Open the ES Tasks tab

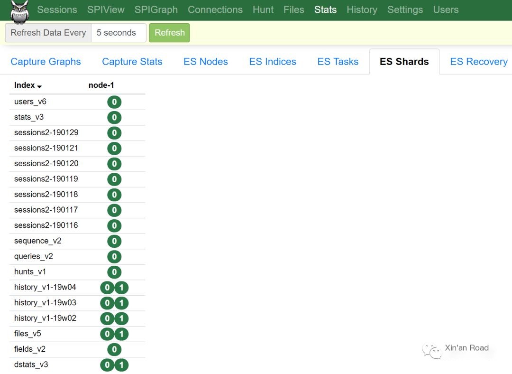coord(338,61)
